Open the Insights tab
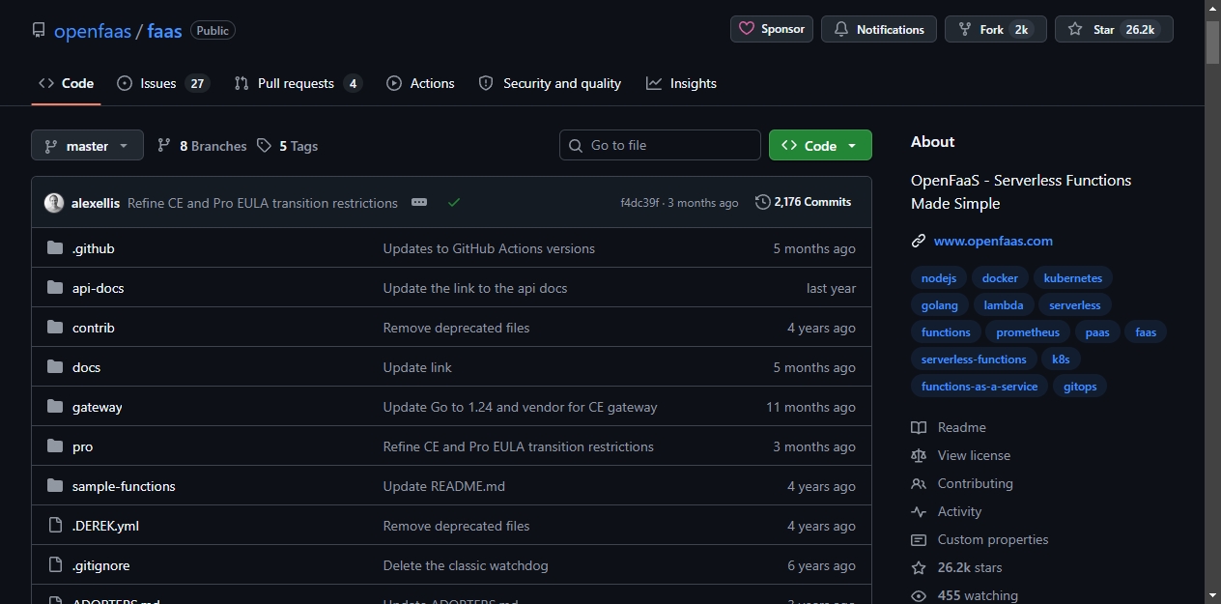 tap(682, 83)
